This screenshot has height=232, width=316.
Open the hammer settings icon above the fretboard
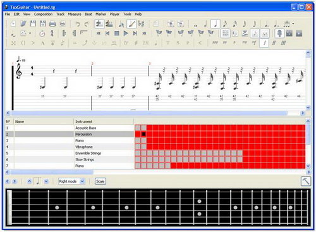click(306, 181)
